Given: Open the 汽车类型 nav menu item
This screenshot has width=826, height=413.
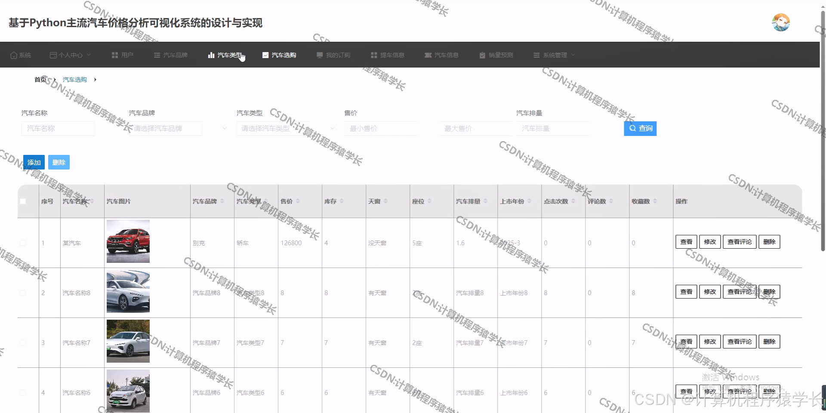Looking at the screenshot, I should tap(225, 55).
